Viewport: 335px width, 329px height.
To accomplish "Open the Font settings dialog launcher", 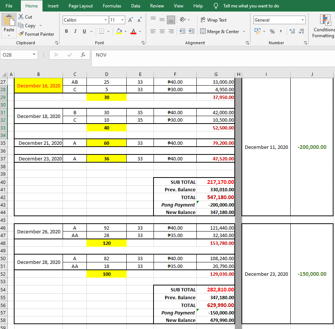I will [x=143, y=43].
